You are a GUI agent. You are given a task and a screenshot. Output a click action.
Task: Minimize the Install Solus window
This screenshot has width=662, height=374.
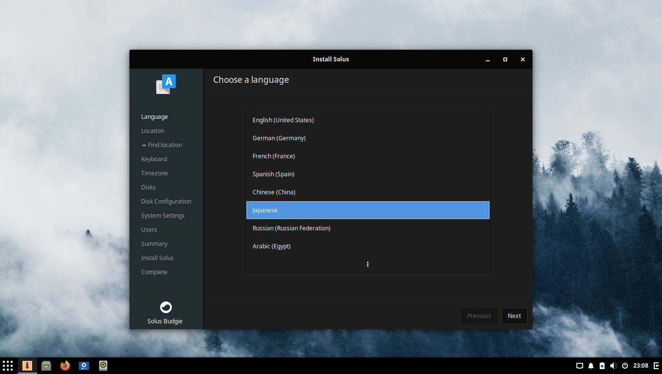[x=488, y=59]
